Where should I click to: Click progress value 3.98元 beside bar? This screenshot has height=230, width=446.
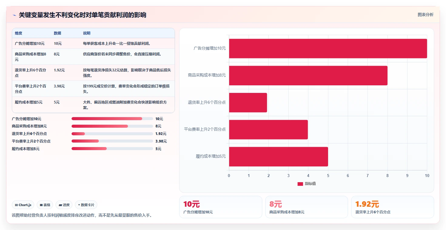(161, 141)
